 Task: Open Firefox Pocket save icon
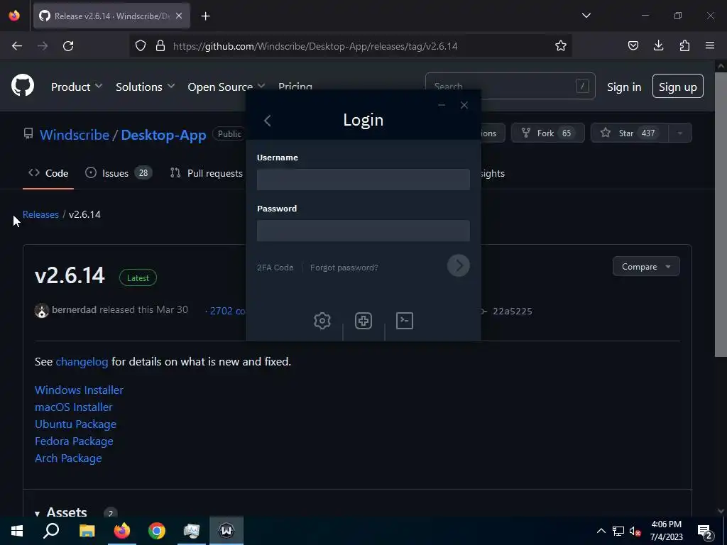[x=633, y=46]
